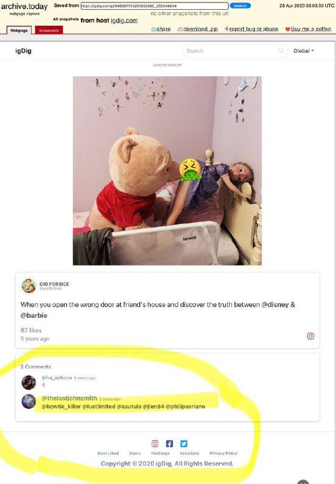Image resolution: width=336 pixels, height=484 pixels.
Task: Click the footer Instagram icon
Action: coord(155,443)
